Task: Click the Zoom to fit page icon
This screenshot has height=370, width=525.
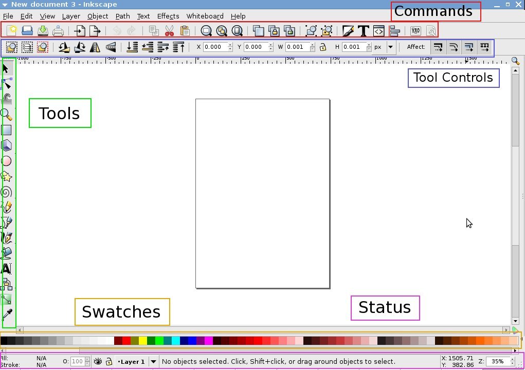Action: tap(237, 31)
